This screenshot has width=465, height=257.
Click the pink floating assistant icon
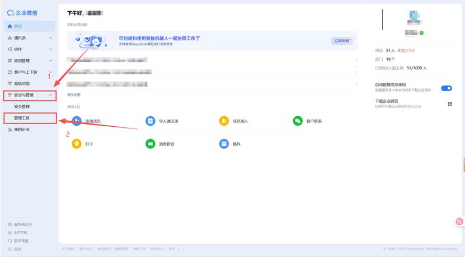[459, 221]
